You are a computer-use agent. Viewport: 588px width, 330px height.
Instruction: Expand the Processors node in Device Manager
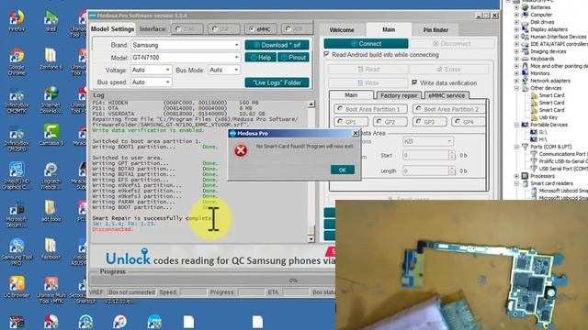coord(516,176)
